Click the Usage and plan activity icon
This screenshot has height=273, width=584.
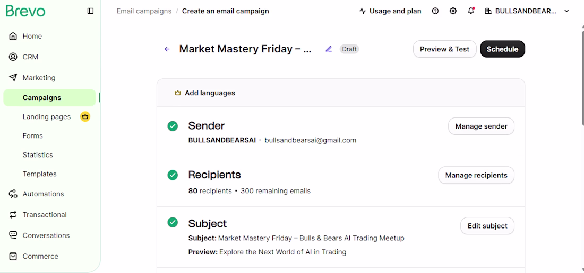coord(363,11)
